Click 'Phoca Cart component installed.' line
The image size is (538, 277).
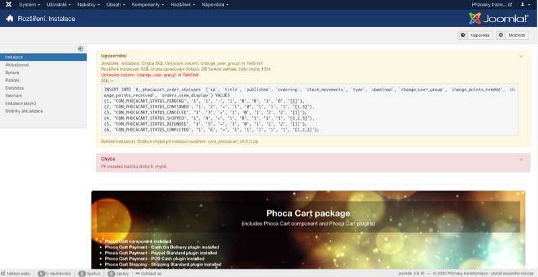(139, 241)
